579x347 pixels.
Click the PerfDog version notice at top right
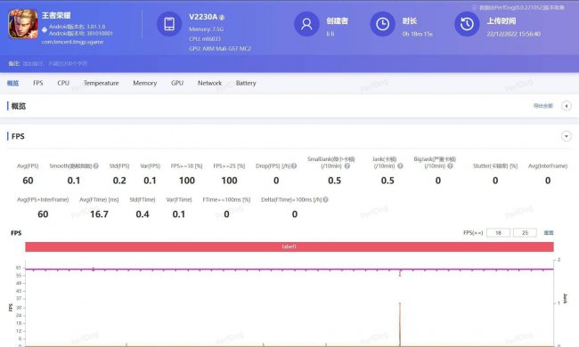(518, 7)
